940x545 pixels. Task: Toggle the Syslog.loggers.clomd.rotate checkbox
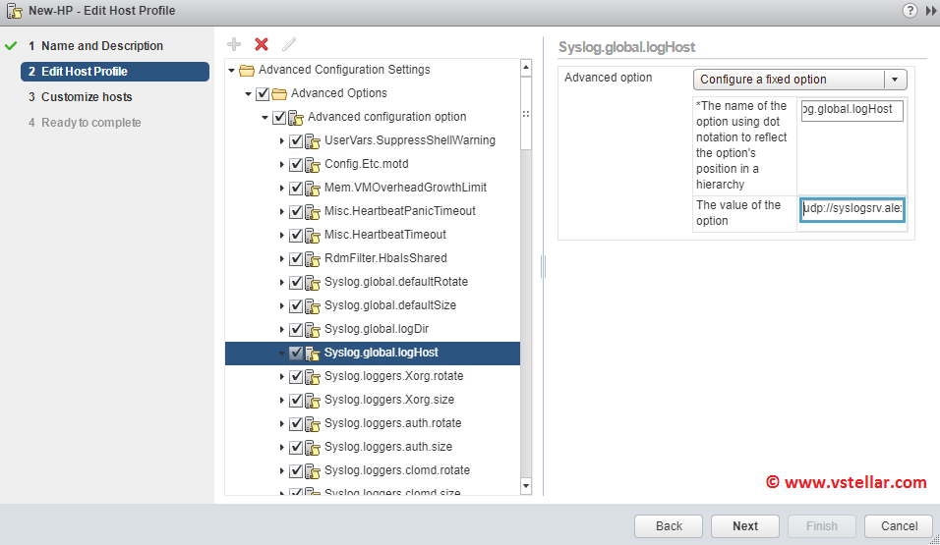point(296,470)
